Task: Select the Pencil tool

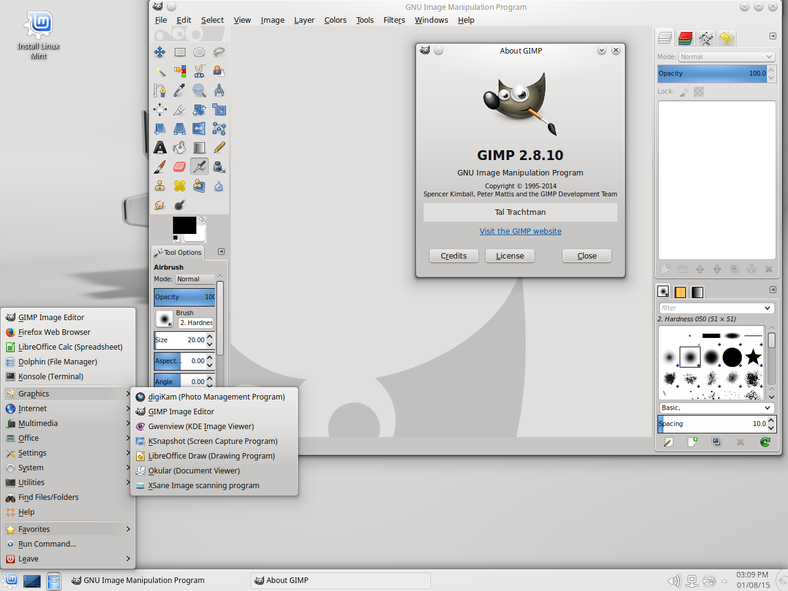Action: pos(219,148)
